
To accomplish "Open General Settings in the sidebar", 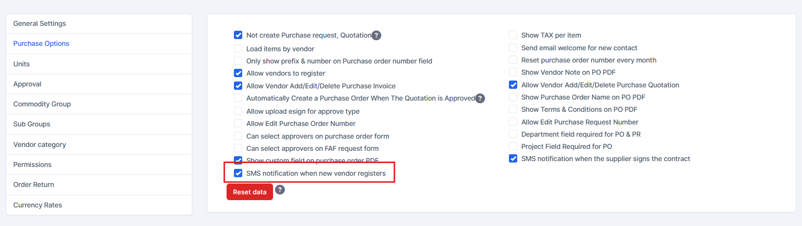I will (x=40, y=23).
